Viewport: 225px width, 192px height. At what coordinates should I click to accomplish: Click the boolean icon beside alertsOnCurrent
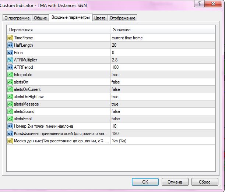pos(10,89)
